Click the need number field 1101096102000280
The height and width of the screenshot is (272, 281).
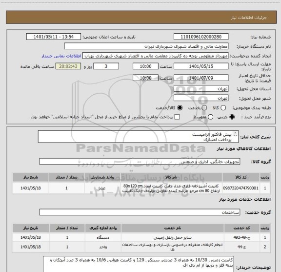[201, 37]
